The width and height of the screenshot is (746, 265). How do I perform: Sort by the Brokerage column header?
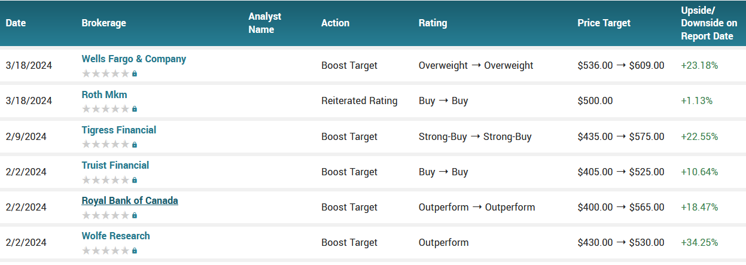pos(103,23)
